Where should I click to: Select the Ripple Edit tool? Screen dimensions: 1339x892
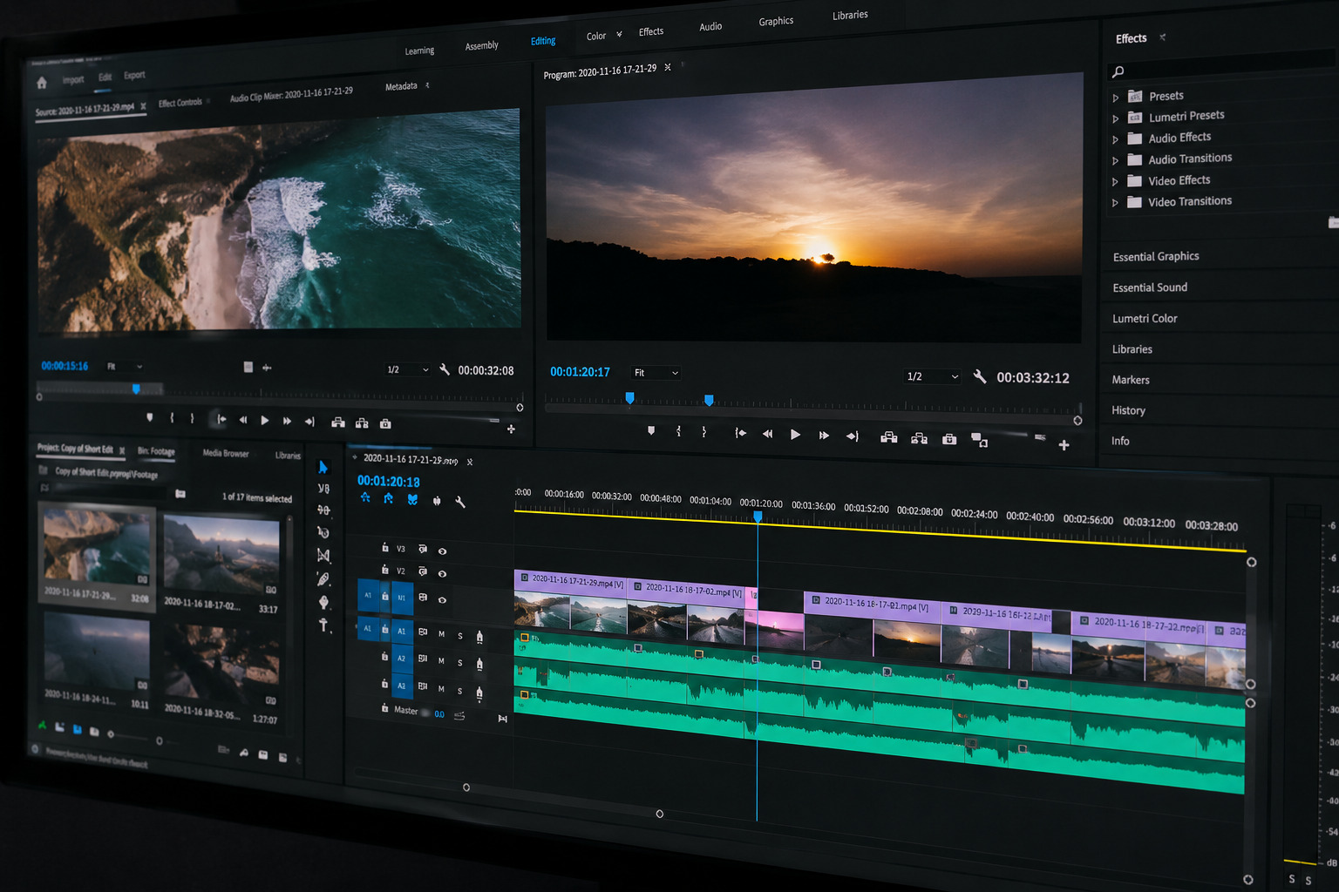(x=323, y=510)
